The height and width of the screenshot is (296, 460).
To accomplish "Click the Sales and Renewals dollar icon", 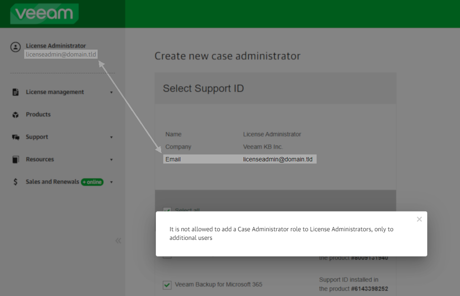I will click(16, 182).
